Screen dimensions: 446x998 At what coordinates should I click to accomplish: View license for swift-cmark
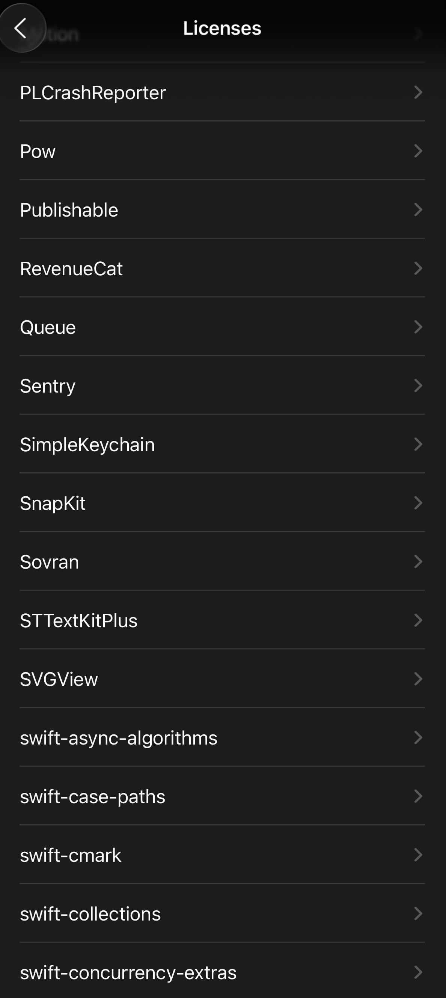222,855
